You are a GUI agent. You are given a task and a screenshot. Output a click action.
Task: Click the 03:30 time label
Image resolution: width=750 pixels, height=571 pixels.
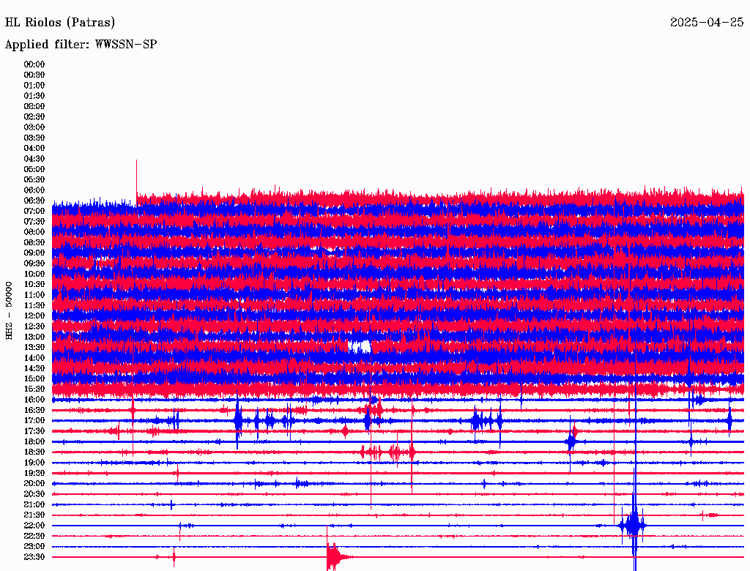tap(34, 138)
